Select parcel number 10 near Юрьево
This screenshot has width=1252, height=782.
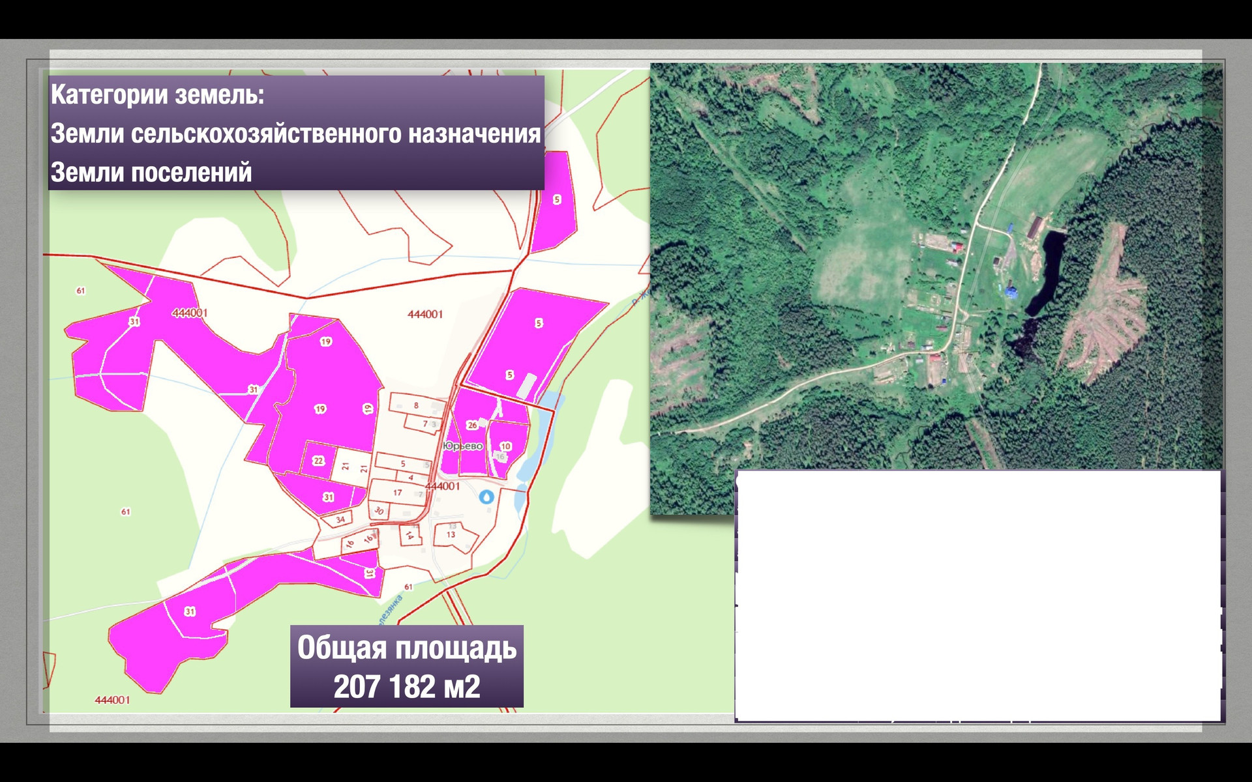pos(506,446)
